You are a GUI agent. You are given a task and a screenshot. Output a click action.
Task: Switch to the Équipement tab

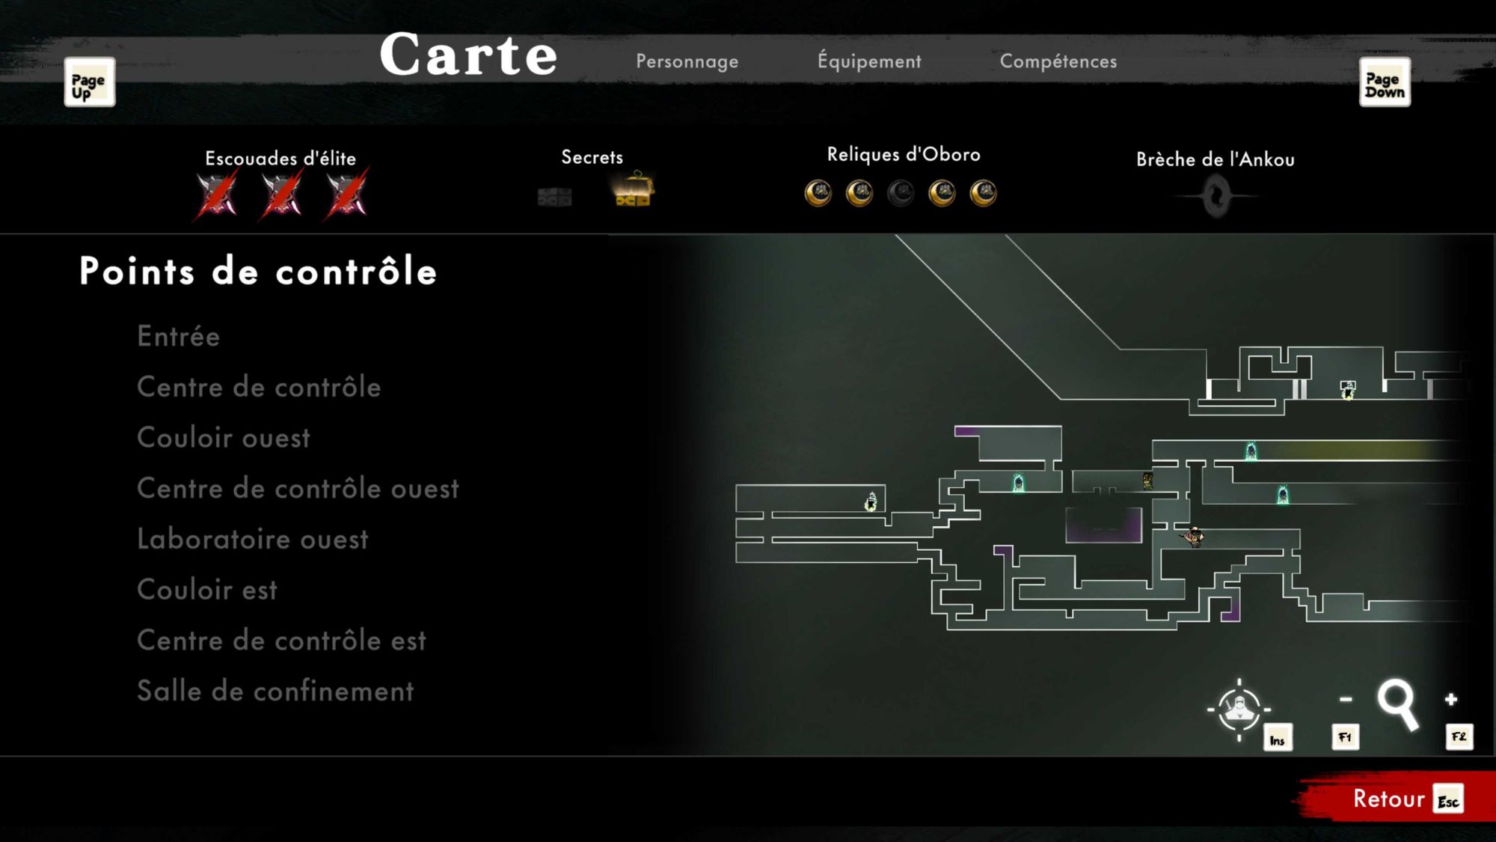(x=869, y=60)
